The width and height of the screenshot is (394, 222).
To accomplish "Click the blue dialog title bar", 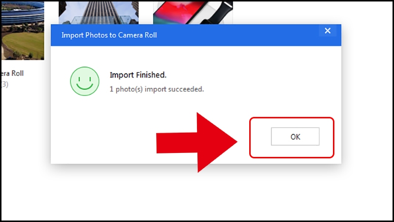I will click(196, 35).
